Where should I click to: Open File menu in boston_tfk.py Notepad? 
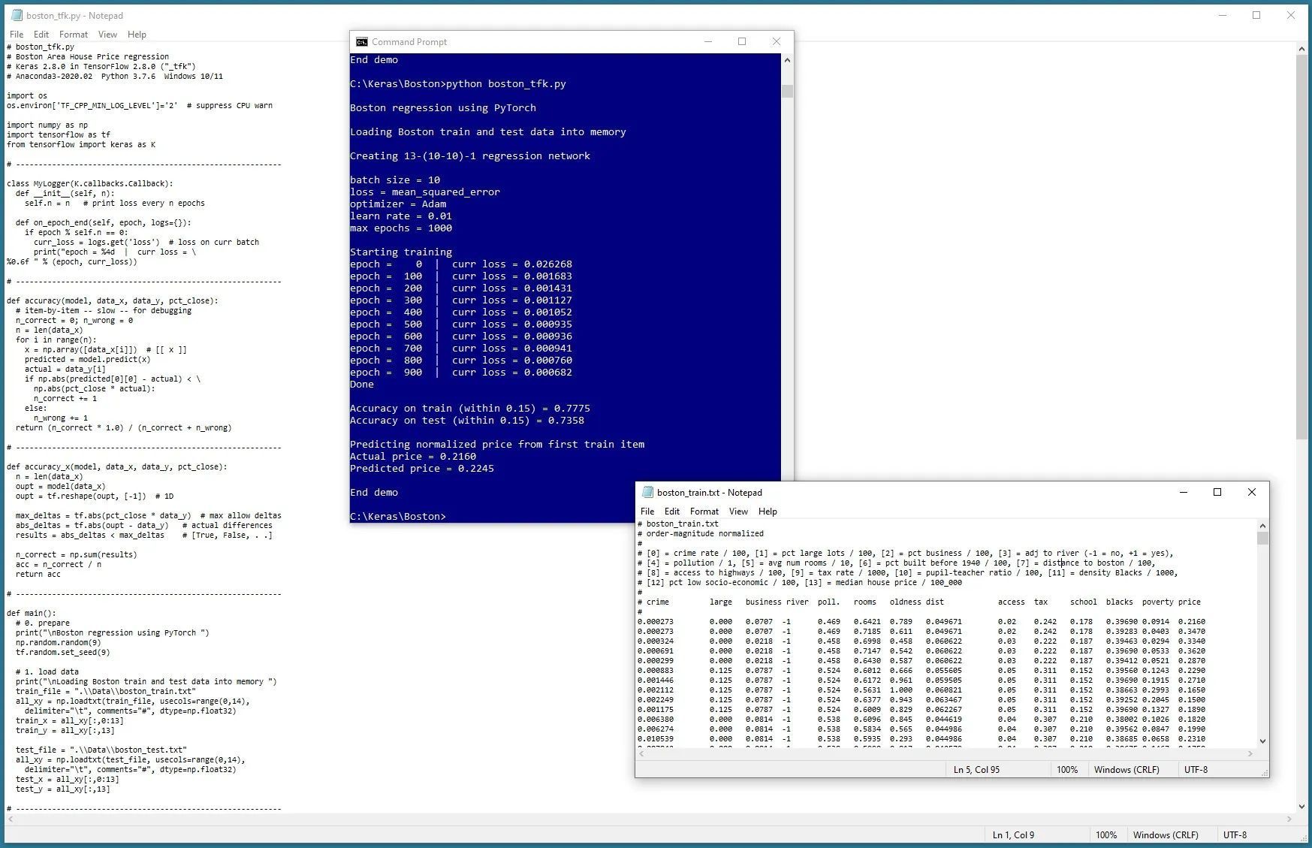17,35
